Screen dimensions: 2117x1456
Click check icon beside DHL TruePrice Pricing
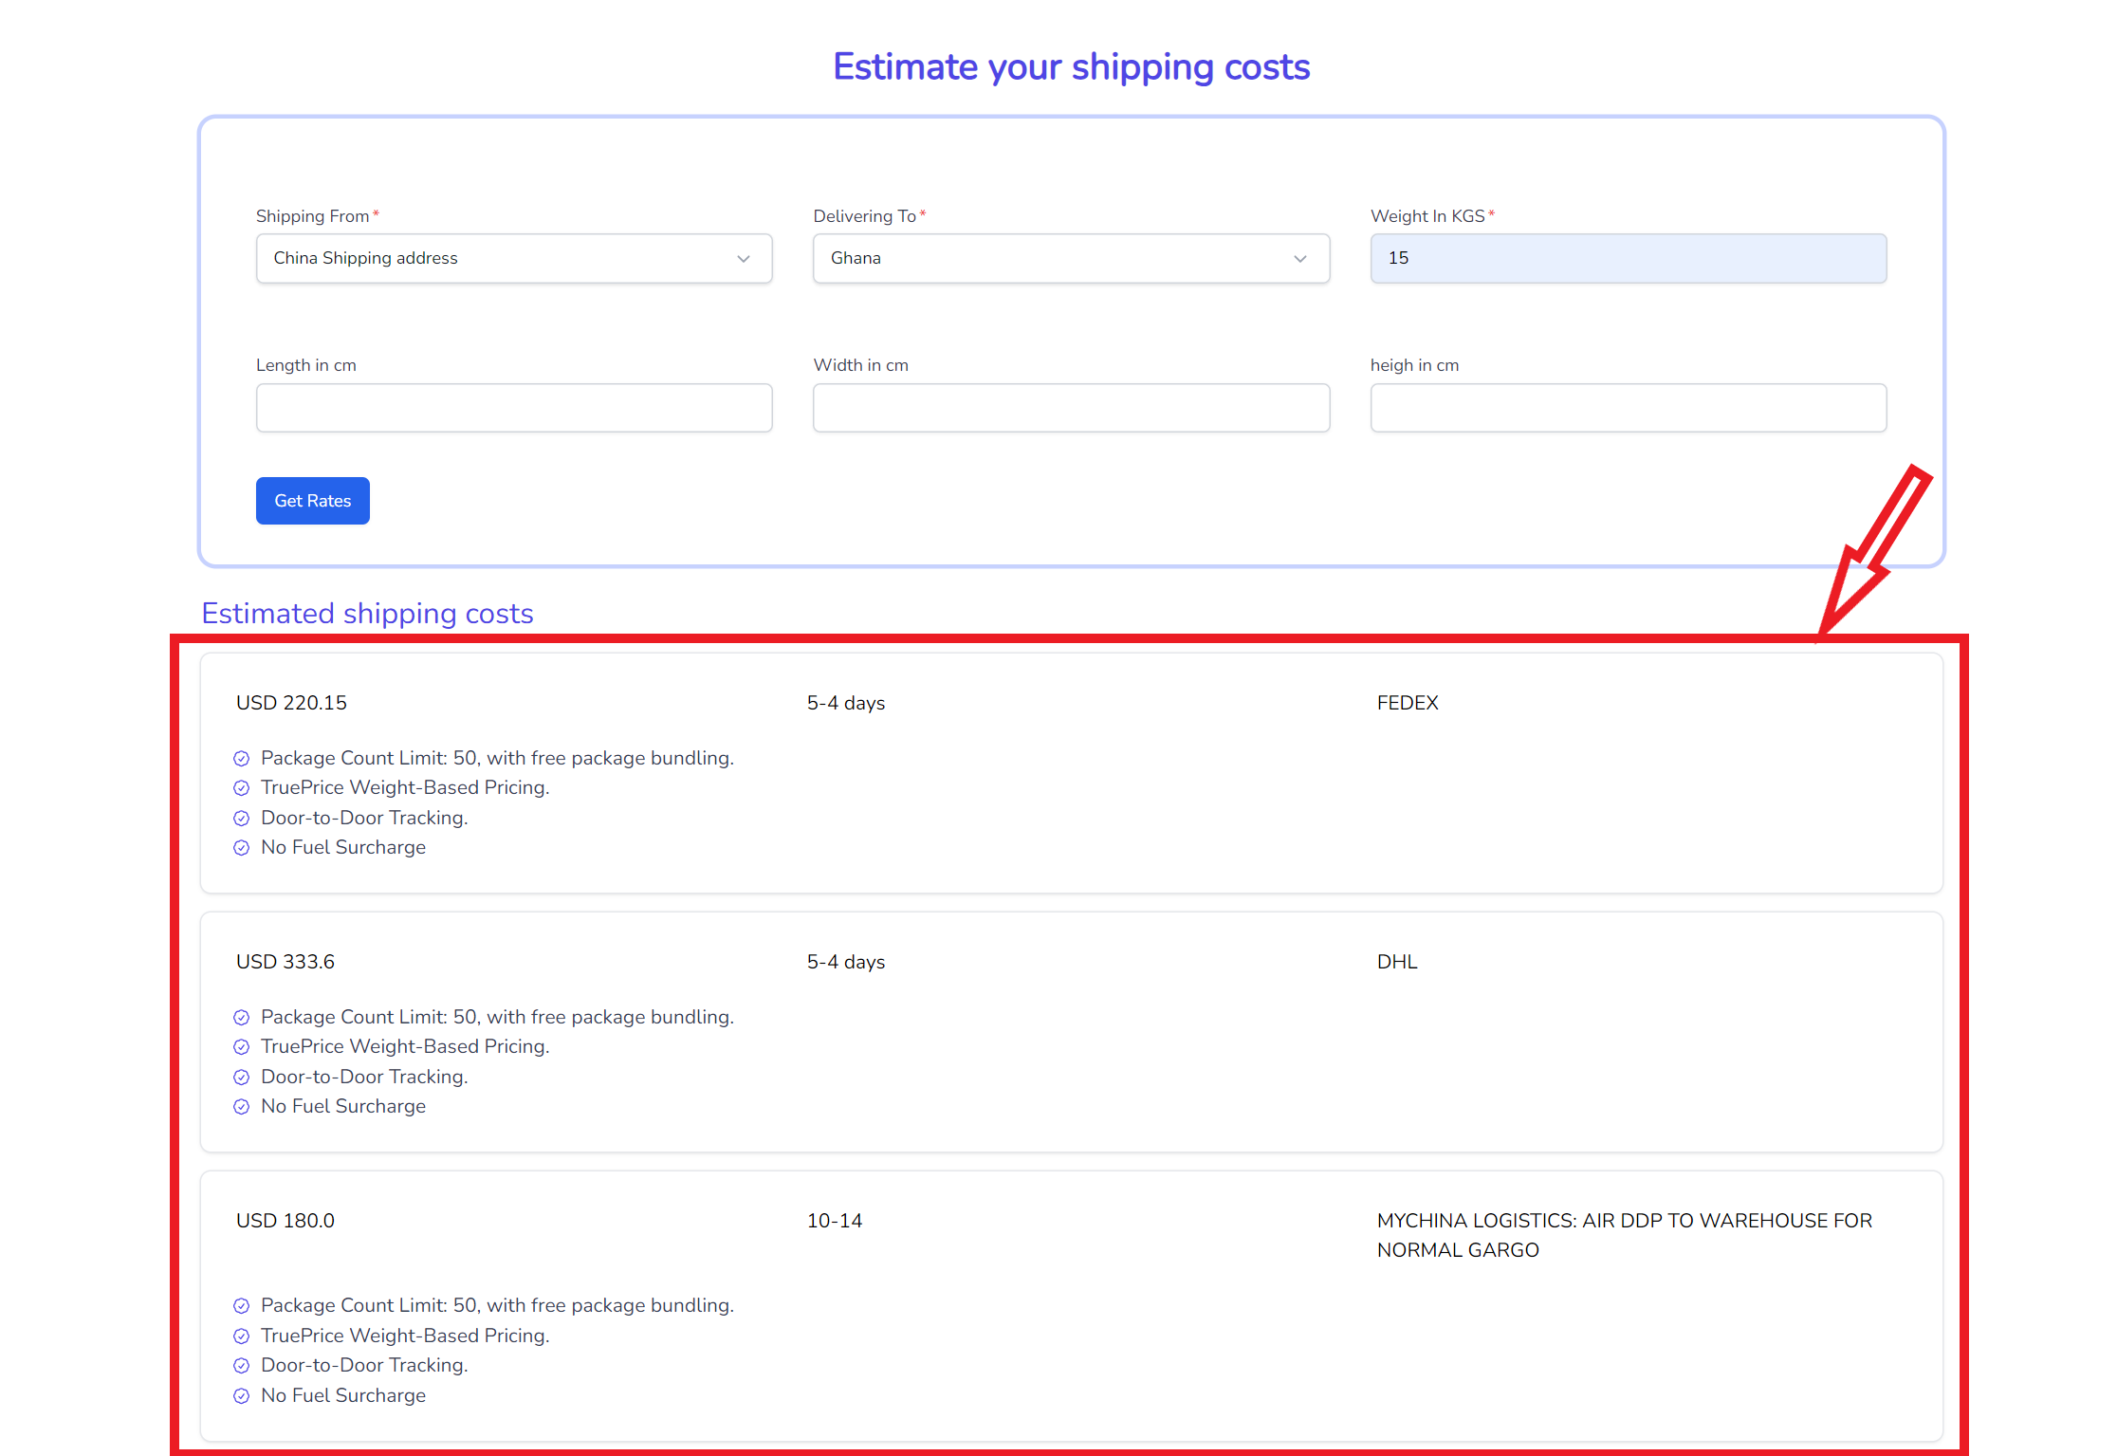[x=242, y=1047]
